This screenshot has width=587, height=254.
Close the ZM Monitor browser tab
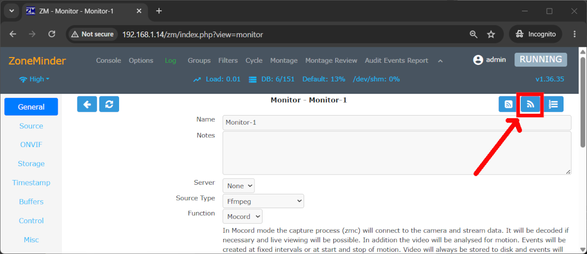139,11
